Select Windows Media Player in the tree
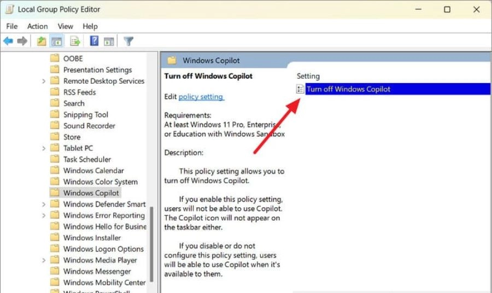The height and width of the screenshot is (293, 492). pos(100,260)
